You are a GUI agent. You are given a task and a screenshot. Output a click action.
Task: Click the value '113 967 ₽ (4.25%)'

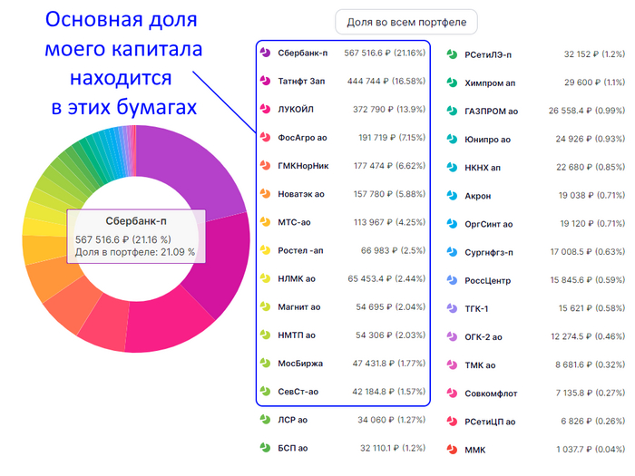tap(389, 222)
